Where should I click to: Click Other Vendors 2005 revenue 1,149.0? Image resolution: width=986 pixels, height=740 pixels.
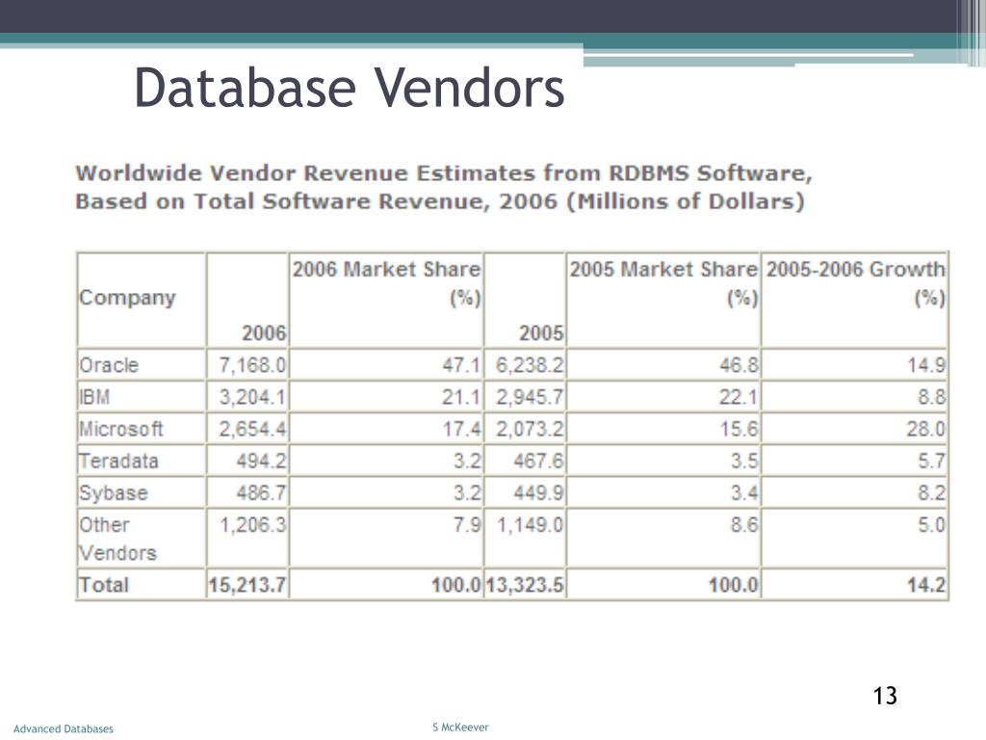coord(531,525)
